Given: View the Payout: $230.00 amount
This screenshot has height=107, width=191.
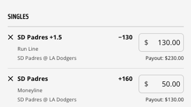Looking at the screenshot, I should (x=165, y=58).
